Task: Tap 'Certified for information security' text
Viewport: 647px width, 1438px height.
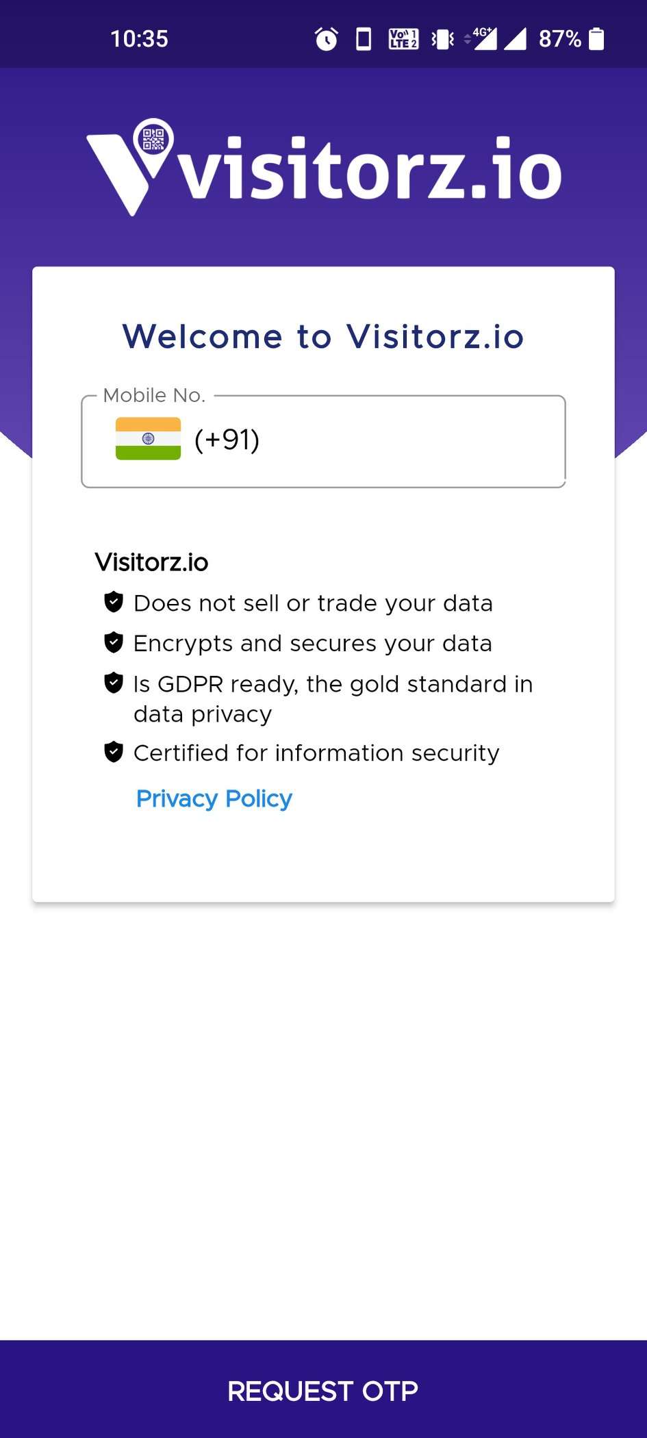Action: [316, 753]
